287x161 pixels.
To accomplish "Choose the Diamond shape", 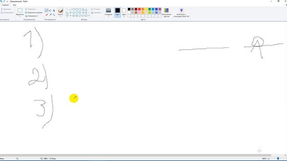I will click(70, 13).
